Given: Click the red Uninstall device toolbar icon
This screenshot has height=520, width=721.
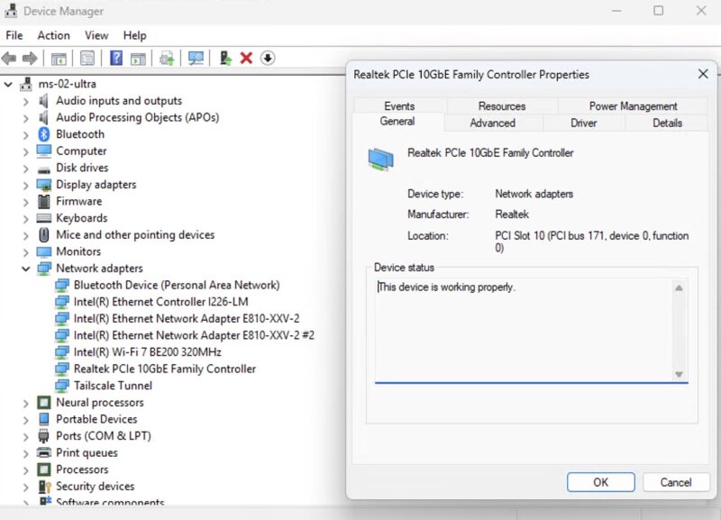Looking at the screenshot, I should pyautogui.click(x=245, y=58).
